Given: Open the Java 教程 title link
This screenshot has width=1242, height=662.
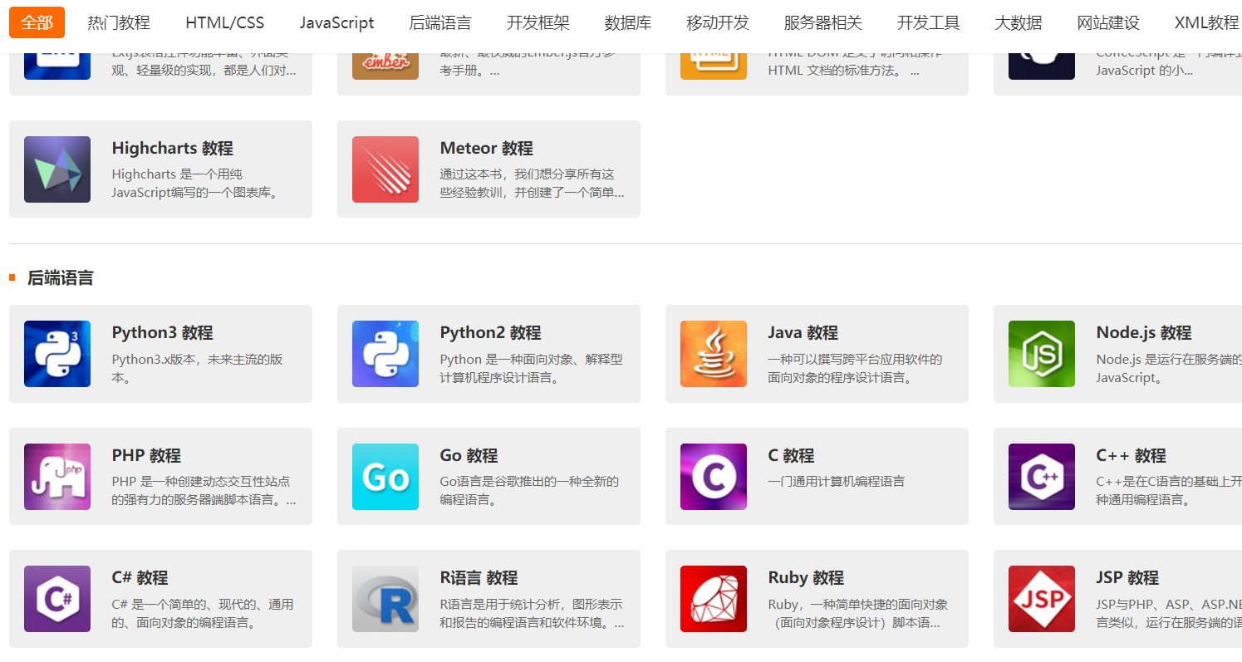Looking at the screenshot, I should pos(803,333).
